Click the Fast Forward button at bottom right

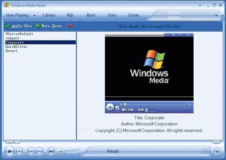pyautogui.click(x=217, y=142)
